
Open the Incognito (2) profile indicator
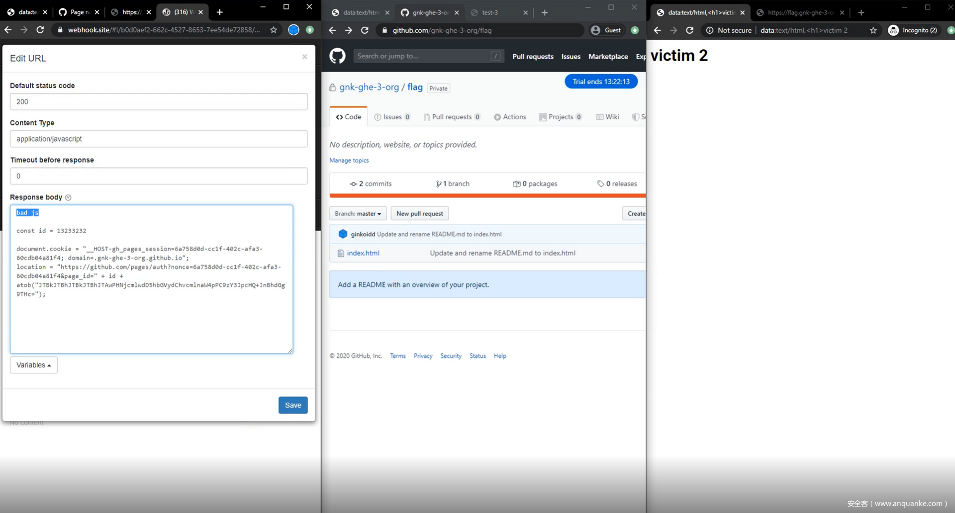click(913, 30)
